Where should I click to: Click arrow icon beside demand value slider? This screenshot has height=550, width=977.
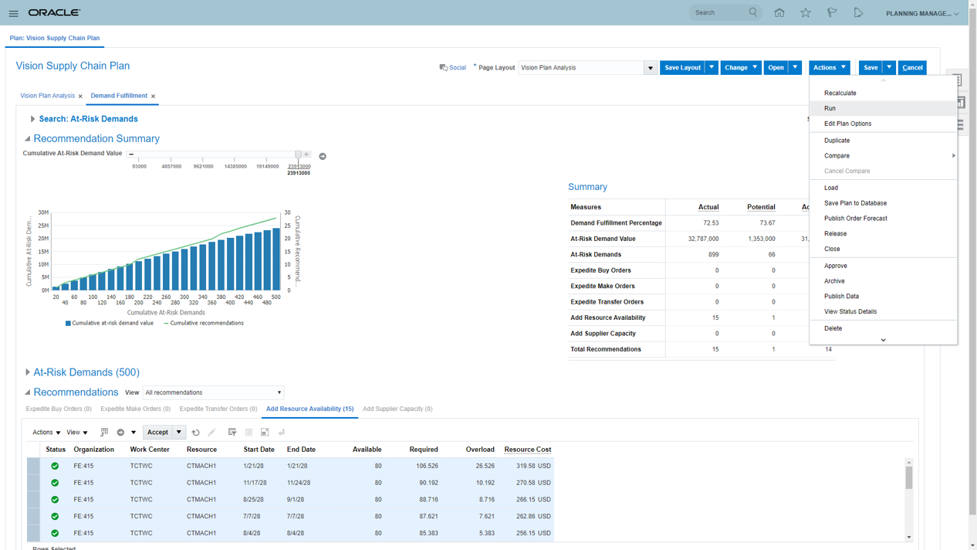click(x=323, y=156)
